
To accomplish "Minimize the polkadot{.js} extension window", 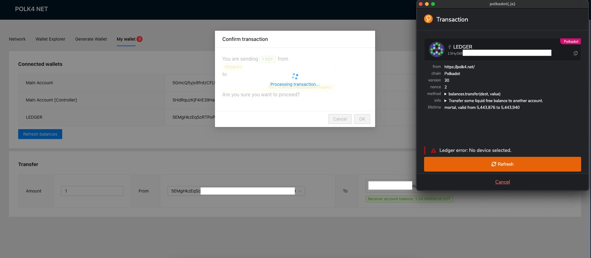I will click(427, 4).
